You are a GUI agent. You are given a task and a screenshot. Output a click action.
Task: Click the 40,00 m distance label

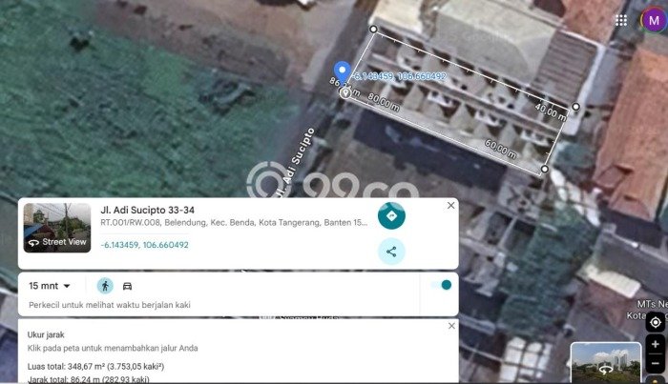click(x=551, y=111)
